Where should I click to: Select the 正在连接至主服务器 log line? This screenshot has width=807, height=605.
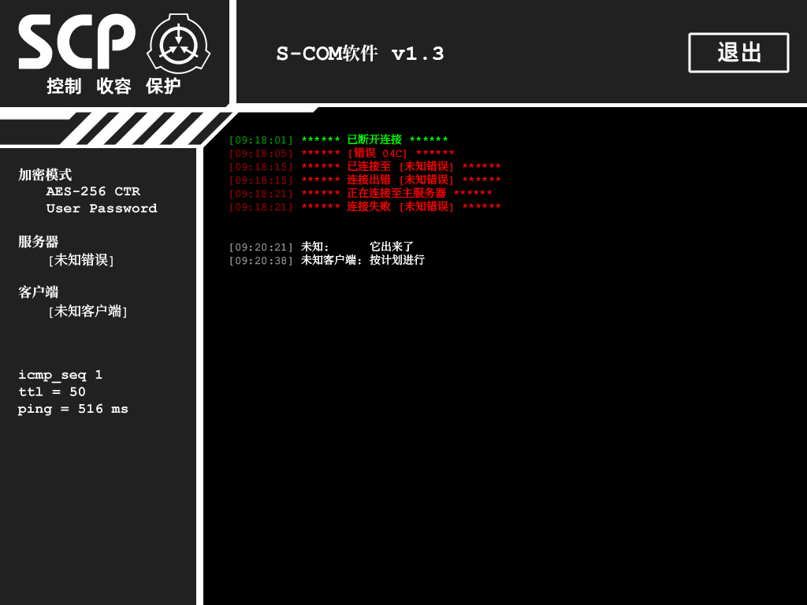(360, 193)
